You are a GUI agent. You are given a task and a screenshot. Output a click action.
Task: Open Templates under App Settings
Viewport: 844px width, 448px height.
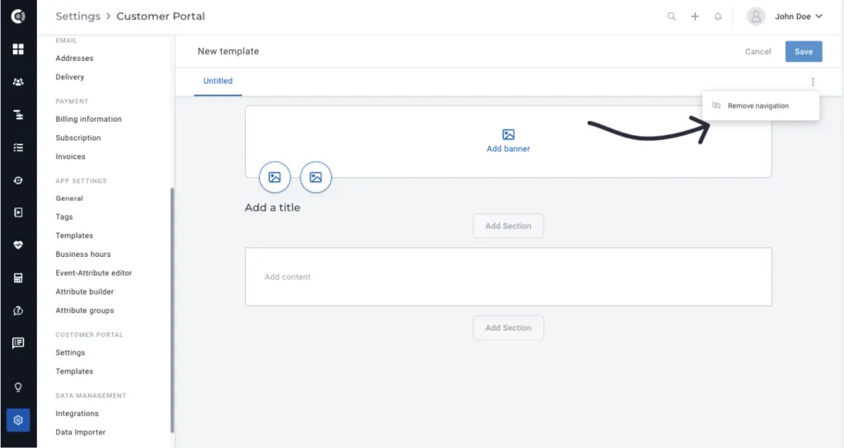tap(74, 236)
